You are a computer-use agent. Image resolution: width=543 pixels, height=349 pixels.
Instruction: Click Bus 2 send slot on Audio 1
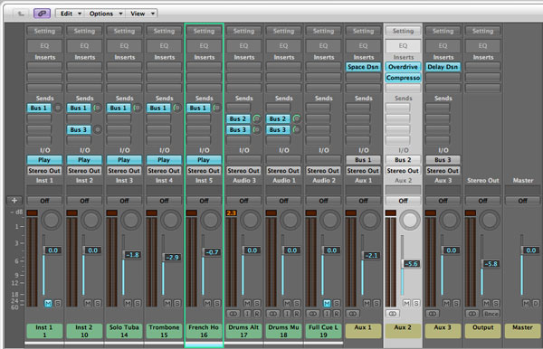coord(278,118)
